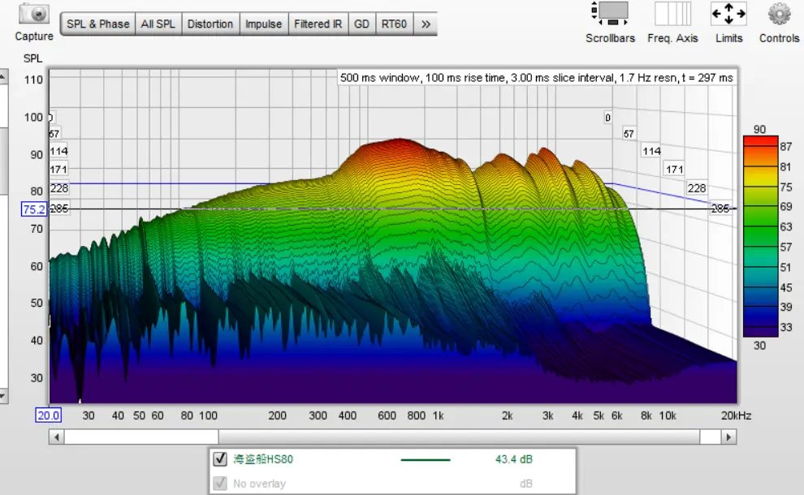Click the horizontal frequency scrollbar thumb
The width and height of the screenshot is (804, 495).
459,437
